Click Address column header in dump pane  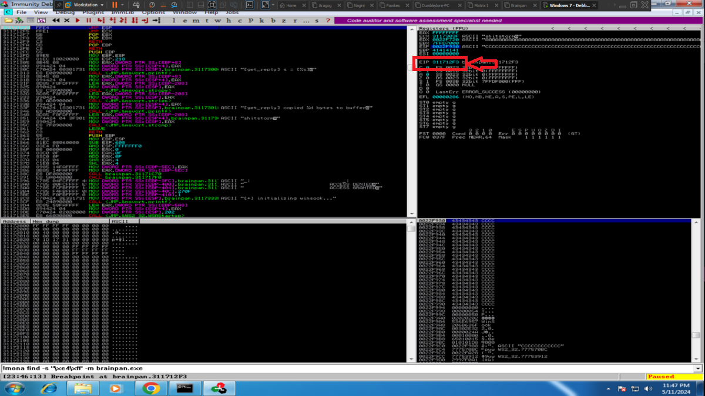(16, 222)
